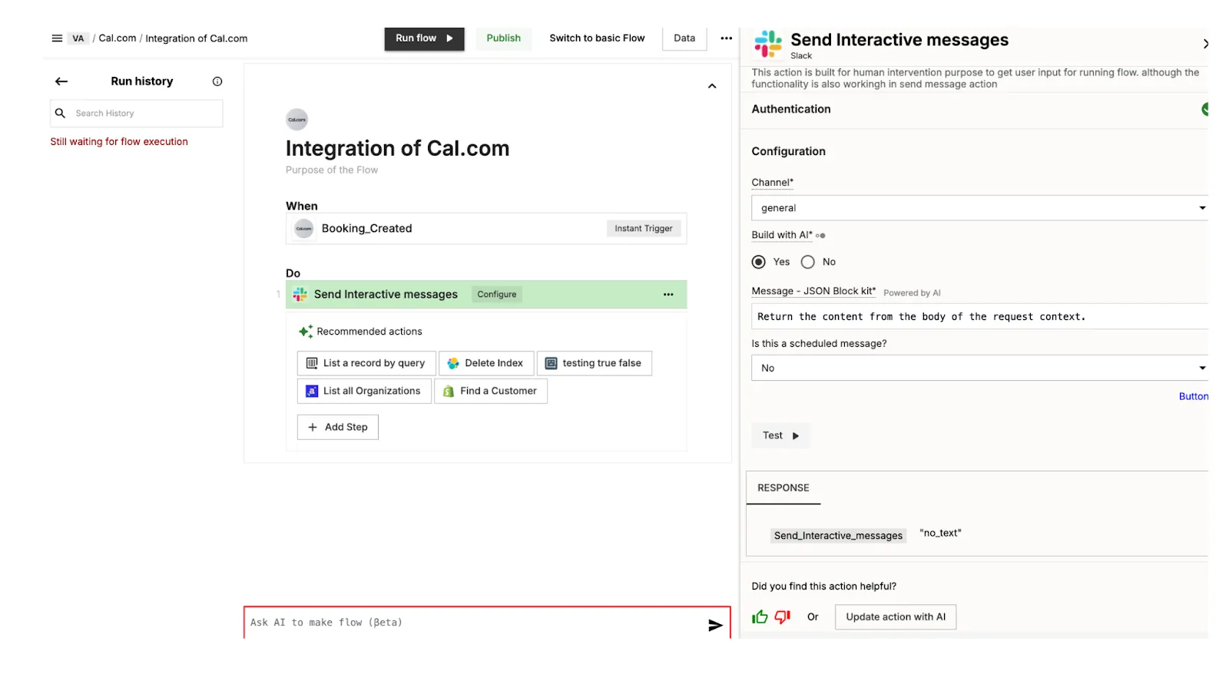Open the three-dot menu in top toolbar
The height and width of the screenshot is (684, 1229).
coord(726,38)
